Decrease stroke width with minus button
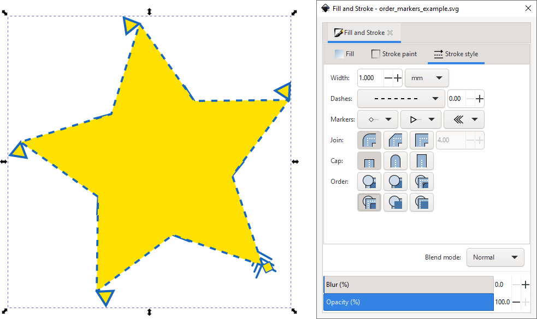Viewport: 537px width, 319px height. pos(388,78)
